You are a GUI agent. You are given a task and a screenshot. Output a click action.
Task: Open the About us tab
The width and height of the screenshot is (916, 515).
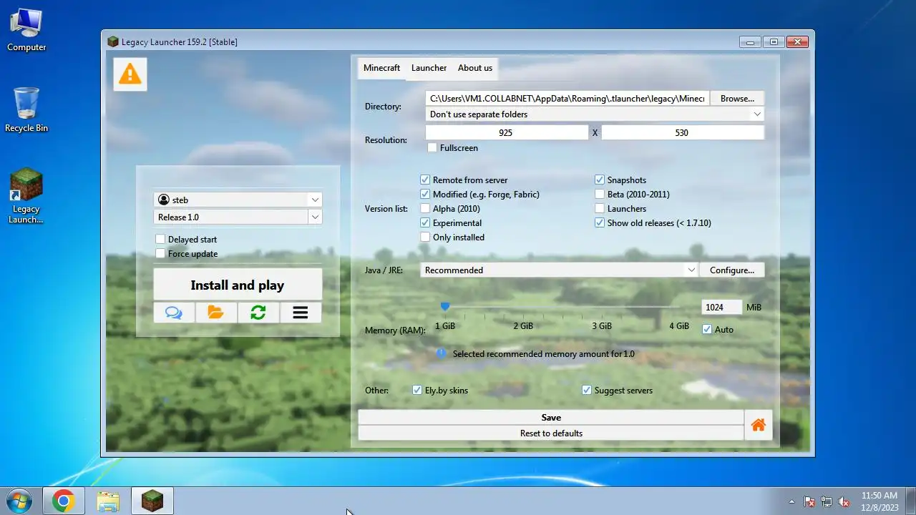pos(475,68)
